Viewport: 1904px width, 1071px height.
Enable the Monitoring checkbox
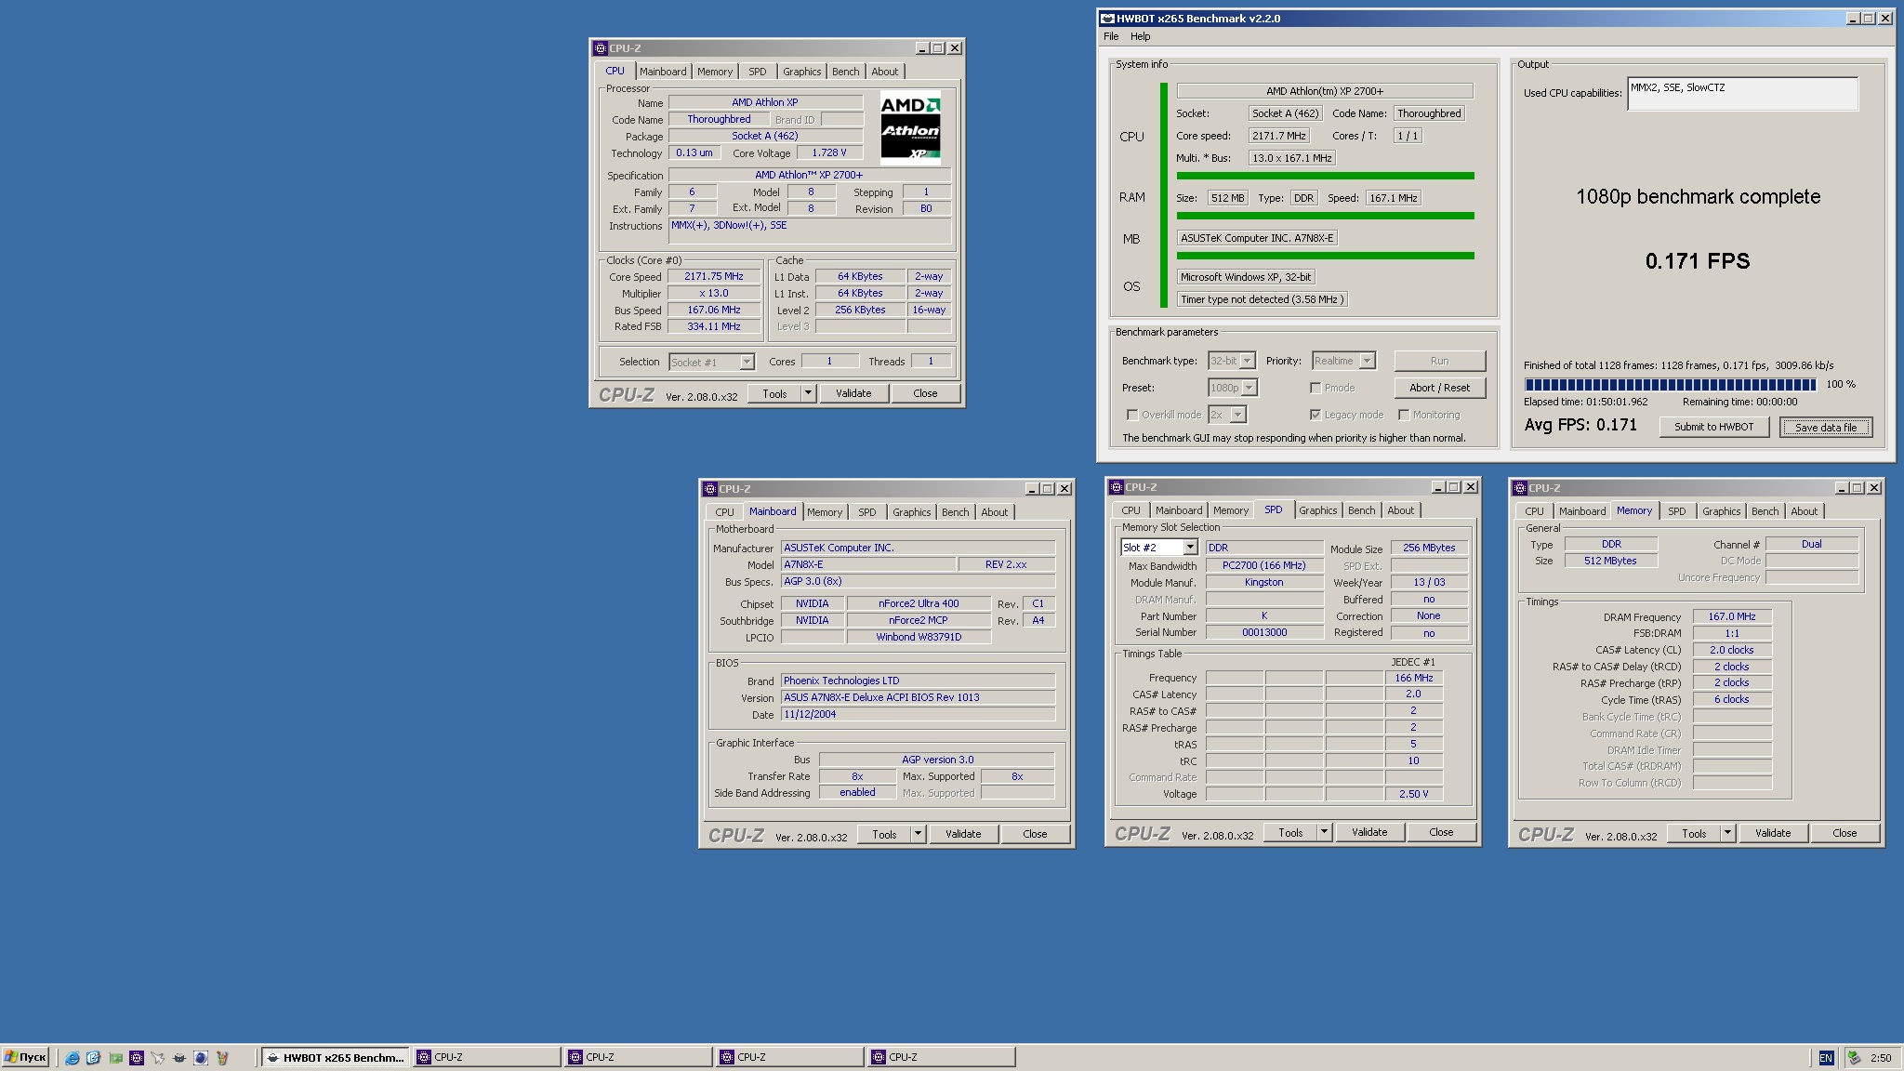coord(1404,415)
